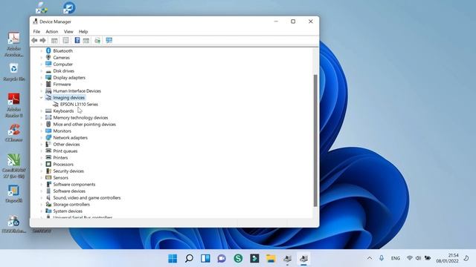Click the Sensors category icon
476x267 pixels.
pos(48,177)
